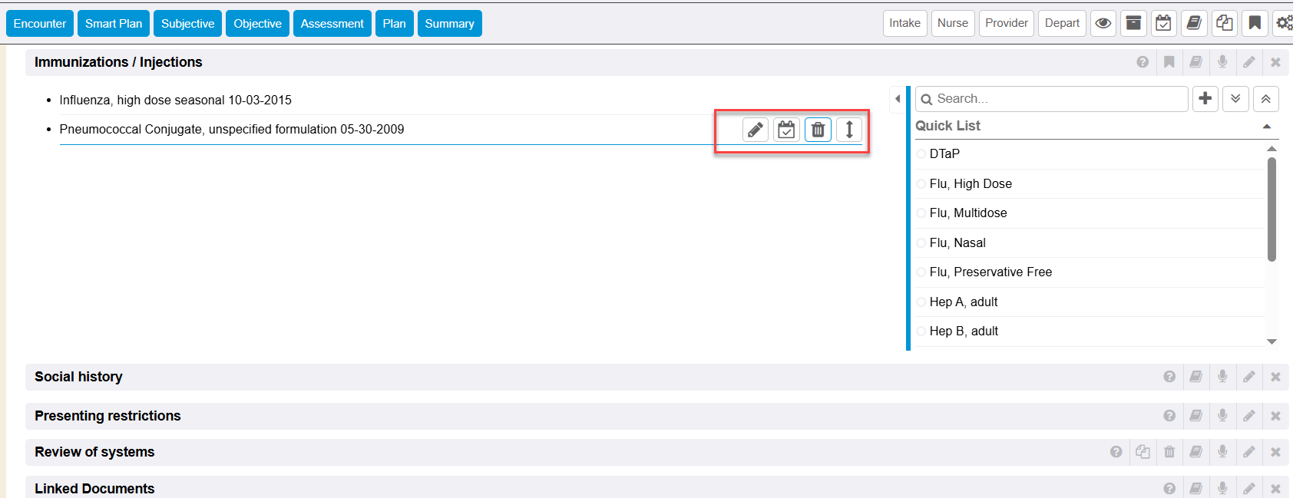
Task: Click the pencil edit icon for Pneumococcal Conjugate
Action: point(756,130)
